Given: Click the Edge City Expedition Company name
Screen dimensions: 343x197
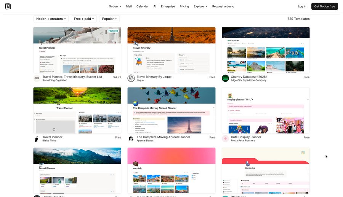Looking at the screenshot, I should coord(248,80).
